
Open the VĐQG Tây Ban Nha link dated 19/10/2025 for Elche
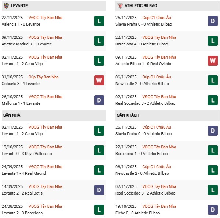159,206
